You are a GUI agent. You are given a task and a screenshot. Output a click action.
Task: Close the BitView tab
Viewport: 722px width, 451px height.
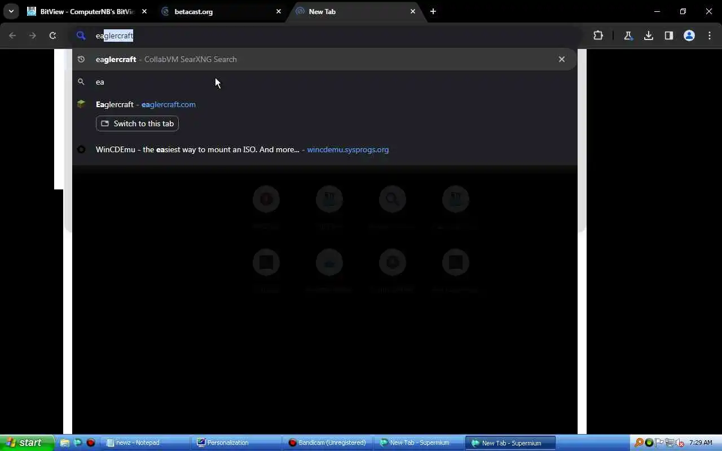[x=144, y=11]
